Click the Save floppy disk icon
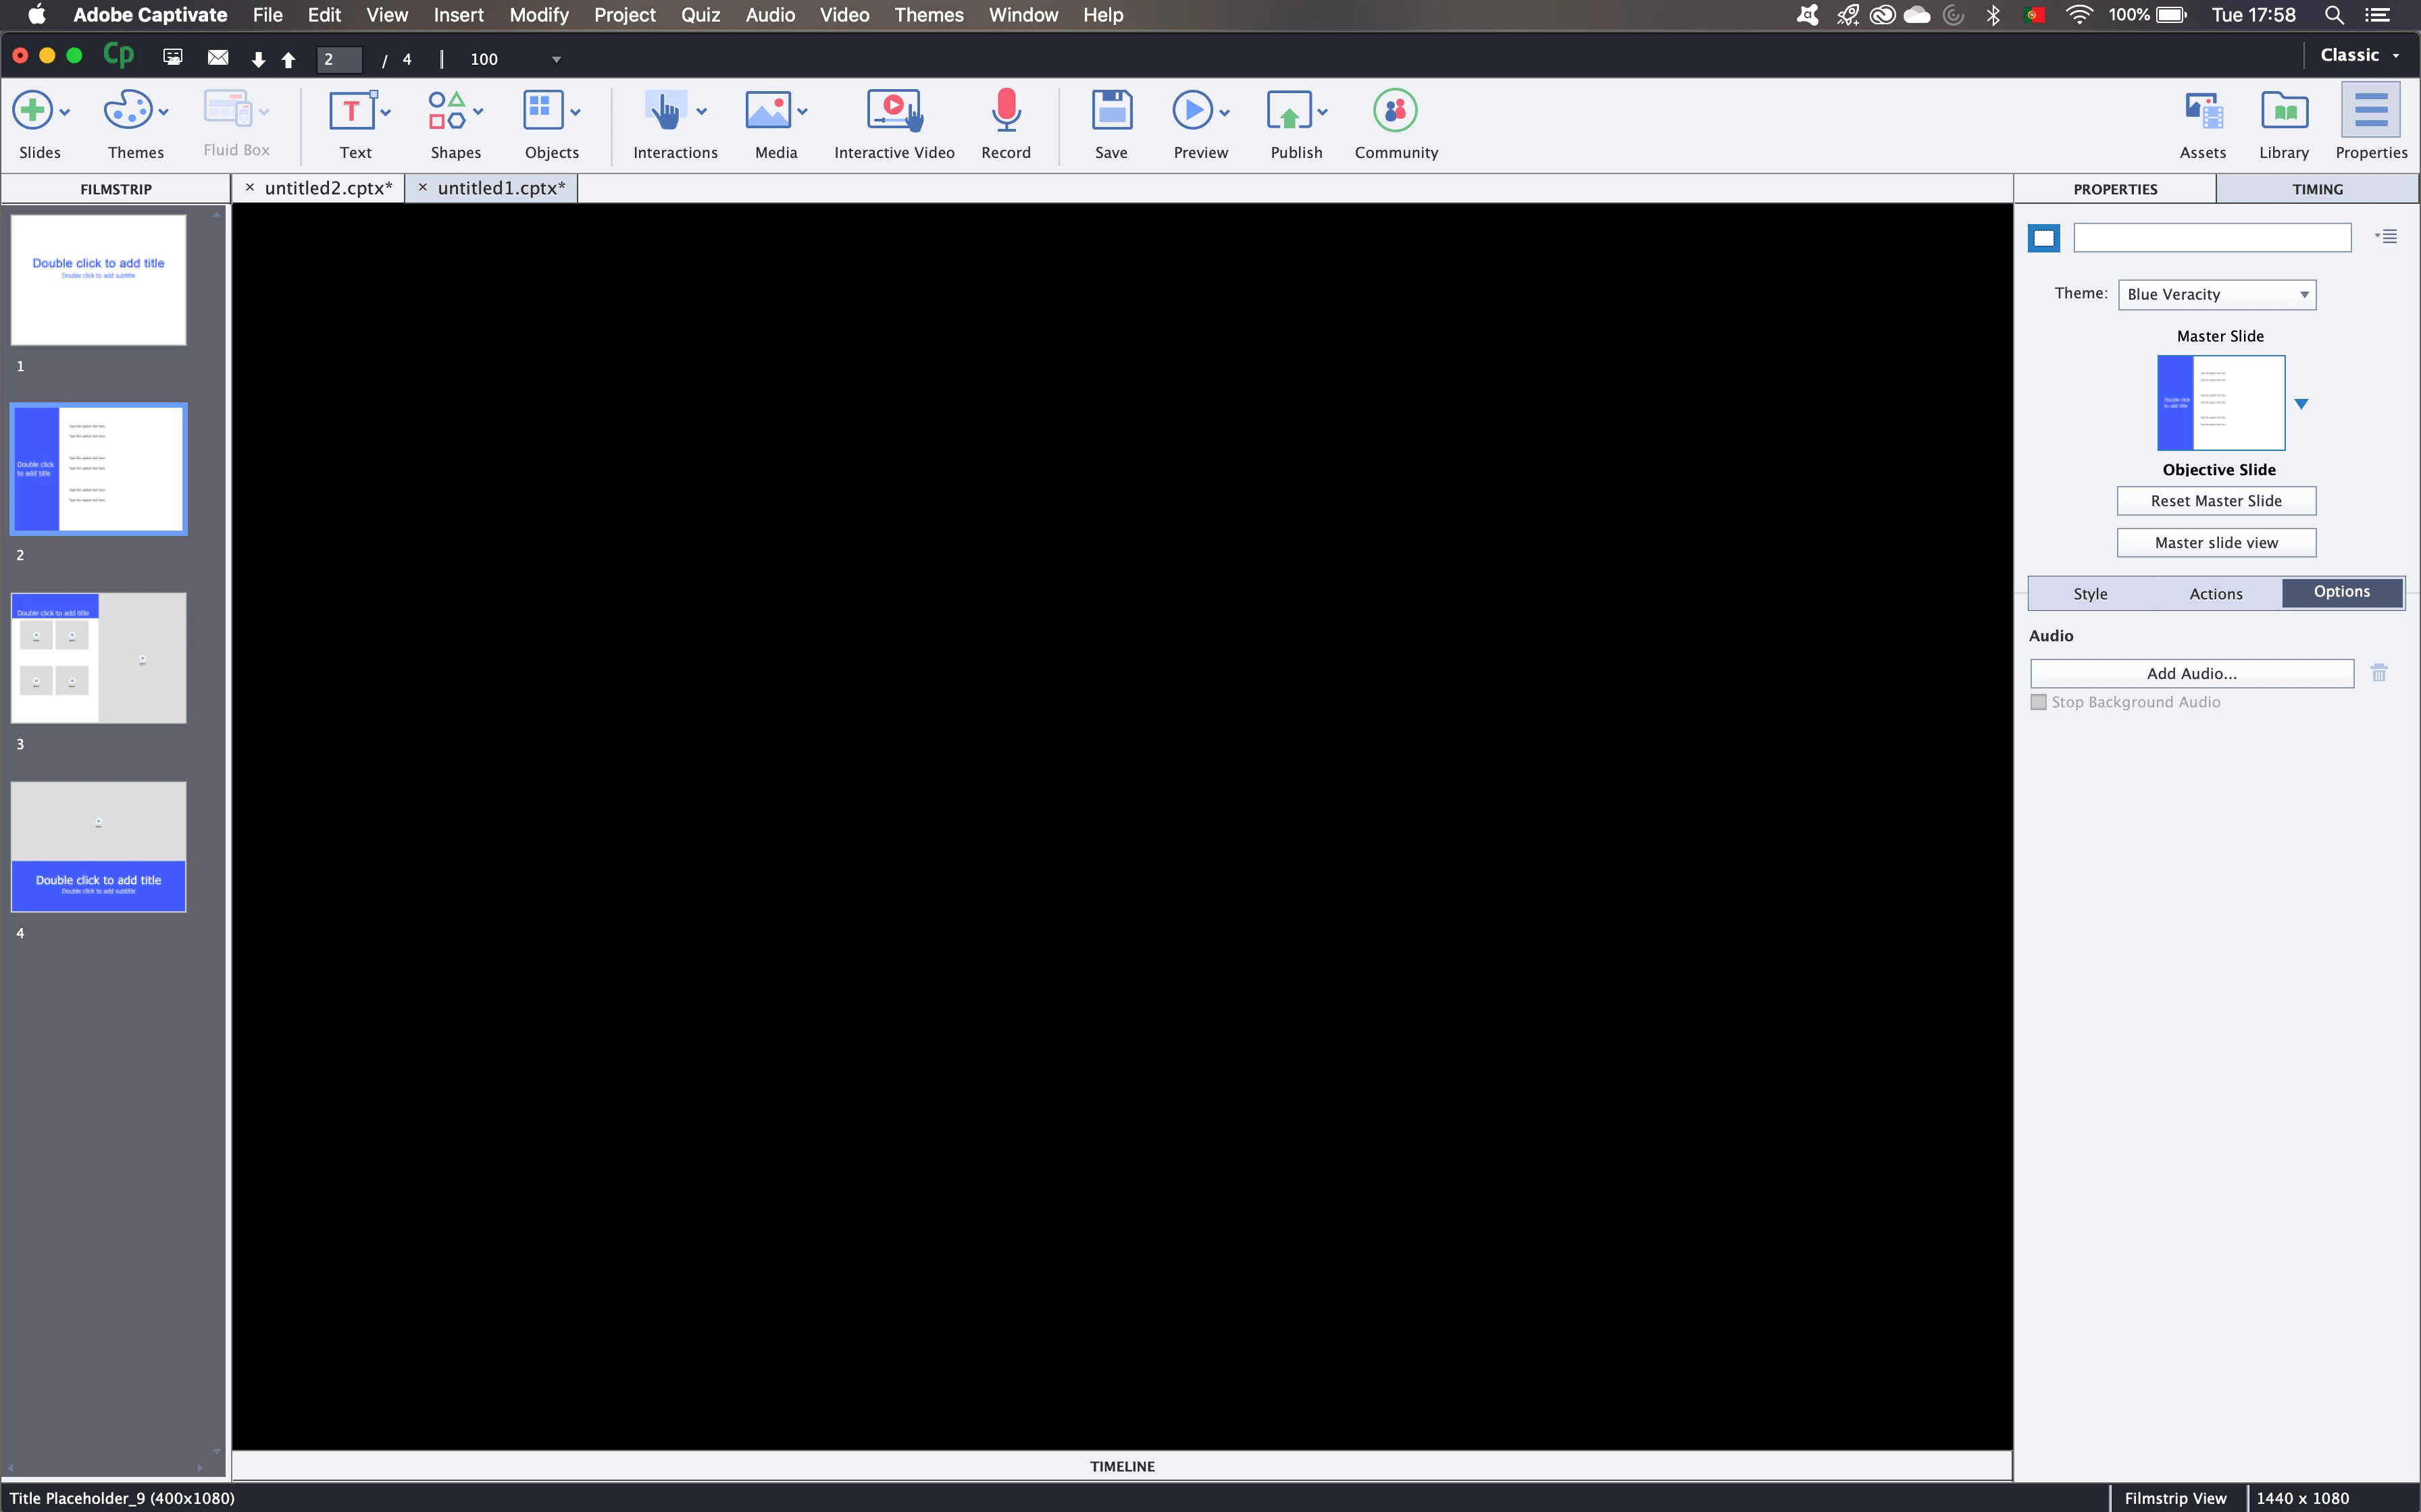 coord(1111,112)
